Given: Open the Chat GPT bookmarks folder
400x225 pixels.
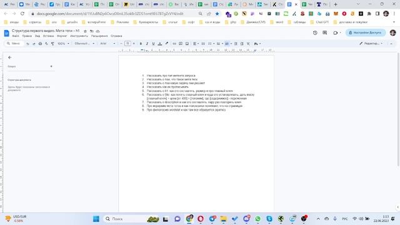Looking at the screenshot, I should (x=319, y=22).
